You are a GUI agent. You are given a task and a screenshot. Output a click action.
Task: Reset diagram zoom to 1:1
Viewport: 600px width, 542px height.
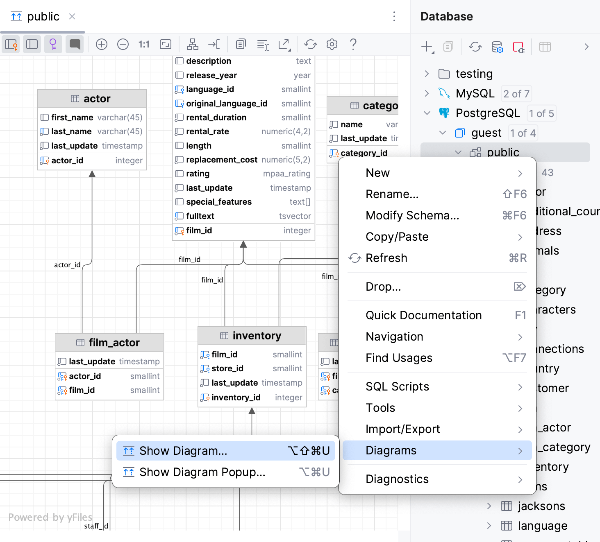coord(144,44)
